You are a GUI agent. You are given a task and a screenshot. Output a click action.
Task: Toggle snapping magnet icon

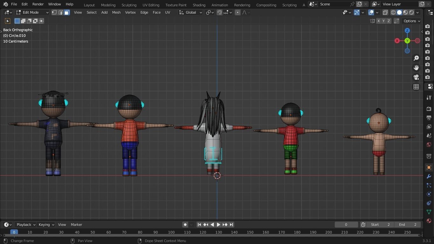(x=220, y=12)
